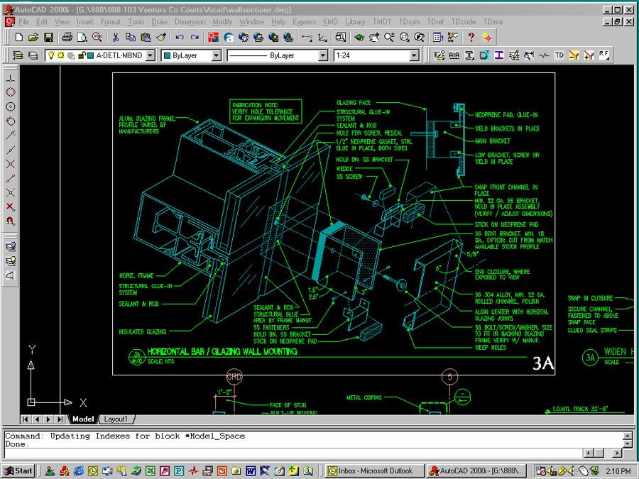Cut selection with the scissors icon

click(116, 38)
